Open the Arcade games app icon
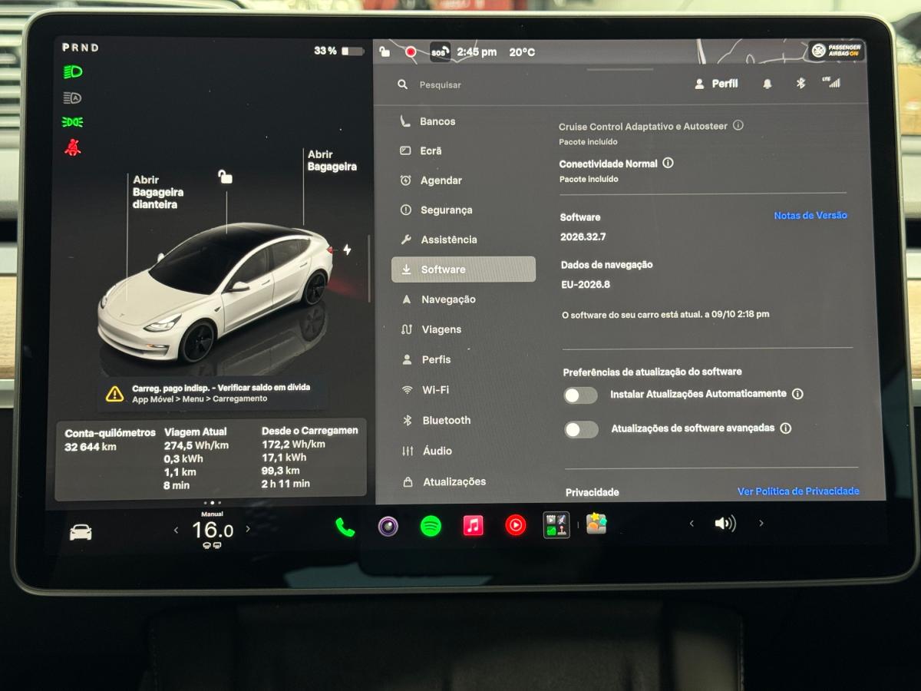The width and height of the screenshot is (921, 691). pyautogui.click(x=556, y=525)
